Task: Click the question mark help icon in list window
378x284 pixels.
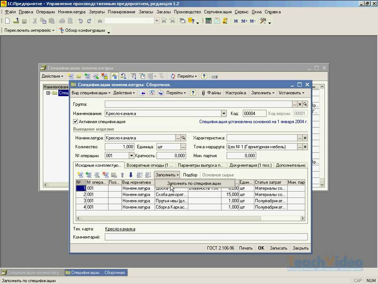Action: (204, 76)
